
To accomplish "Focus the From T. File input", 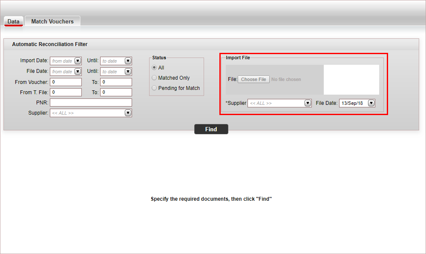I will click(x=66, y=92).
